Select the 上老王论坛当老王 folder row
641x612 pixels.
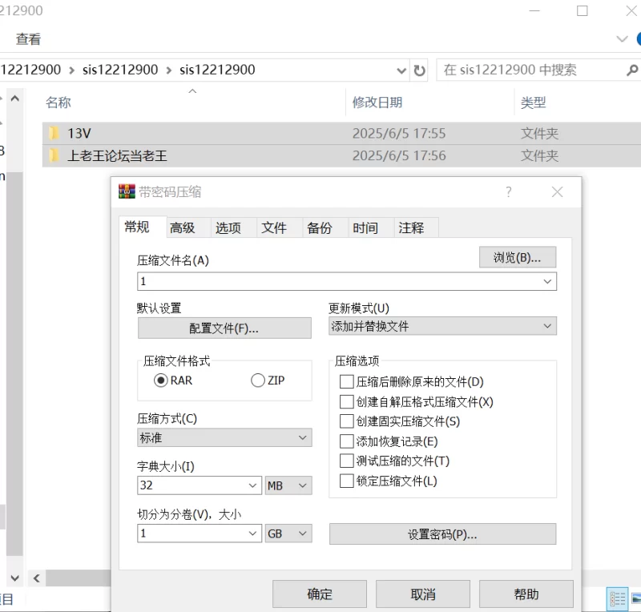point(341,155)
